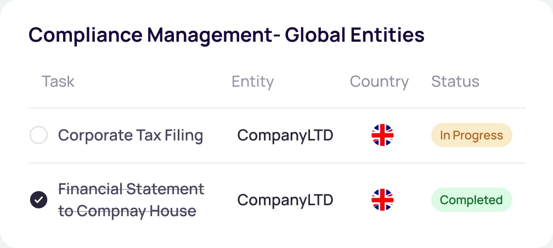Viewport: 553px width, 248px height.
Task: Click the divider line between the two task rows
Action: pos(277,163)
